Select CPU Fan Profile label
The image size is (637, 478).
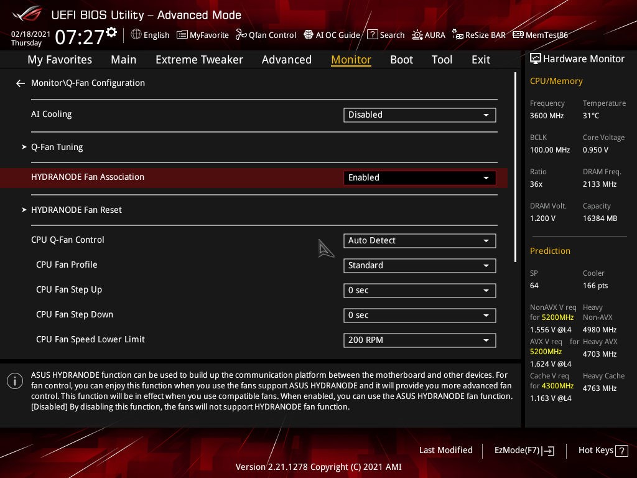[67, 265]
